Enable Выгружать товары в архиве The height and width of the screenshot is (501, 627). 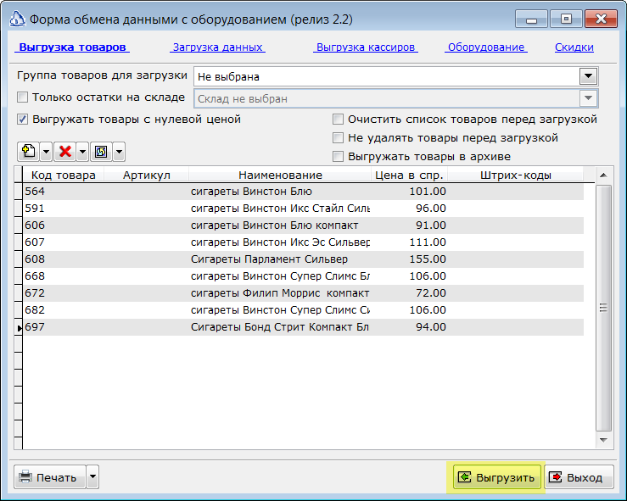[338, 156]
